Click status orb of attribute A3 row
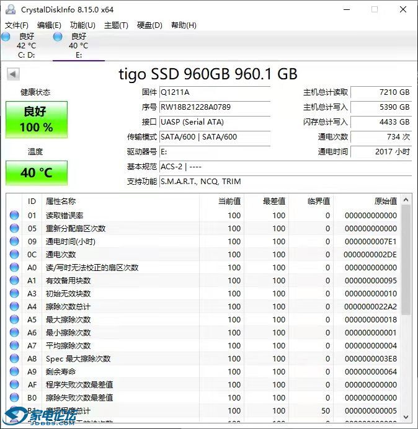The height and width of the screenshot is (429, 418). pos(14,293)
